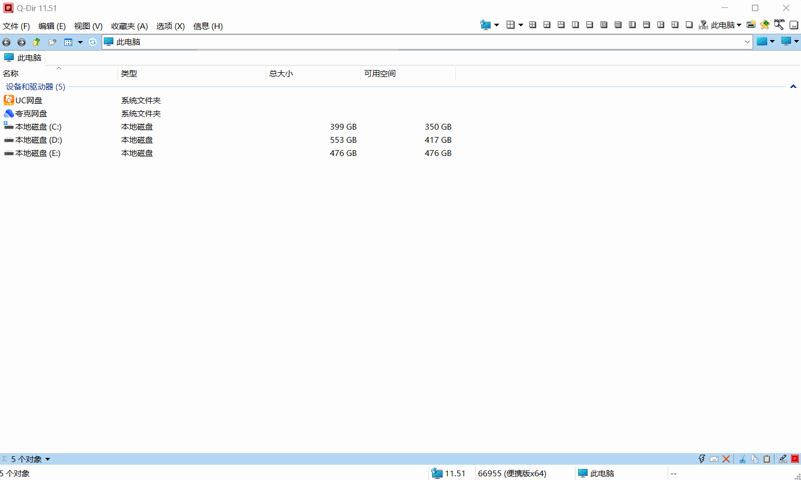Switch to three horizontal rows layout
The image size is (801, 480).
pyautogui.click(x=618, y=25)
